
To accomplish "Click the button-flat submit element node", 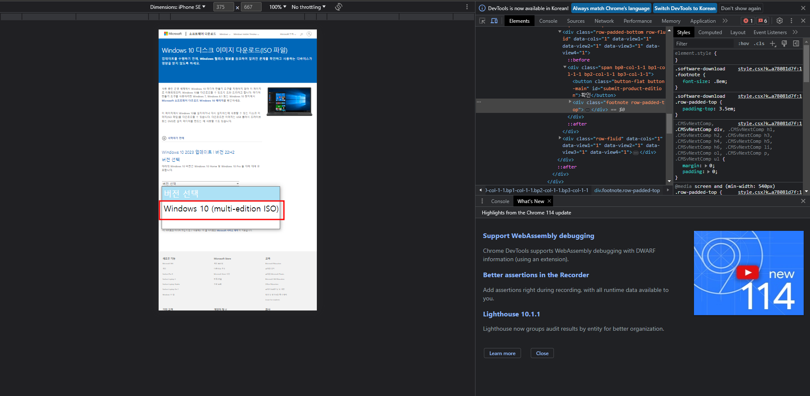I will [x=618, y=88].
